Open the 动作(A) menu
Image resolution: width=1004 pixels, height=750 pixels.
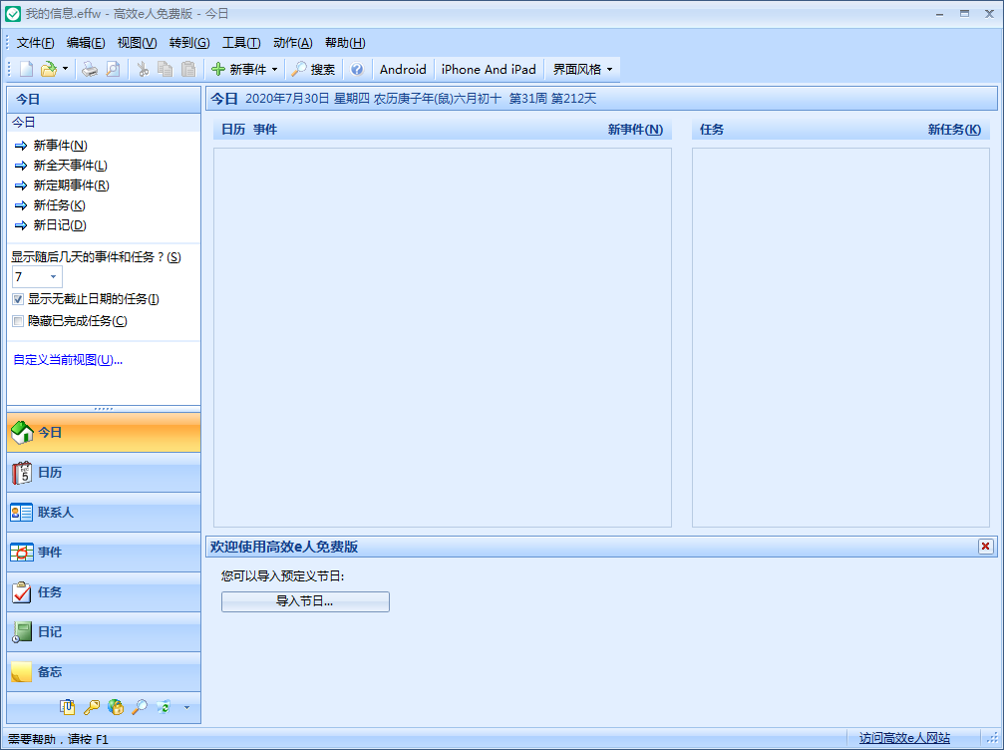292,43
